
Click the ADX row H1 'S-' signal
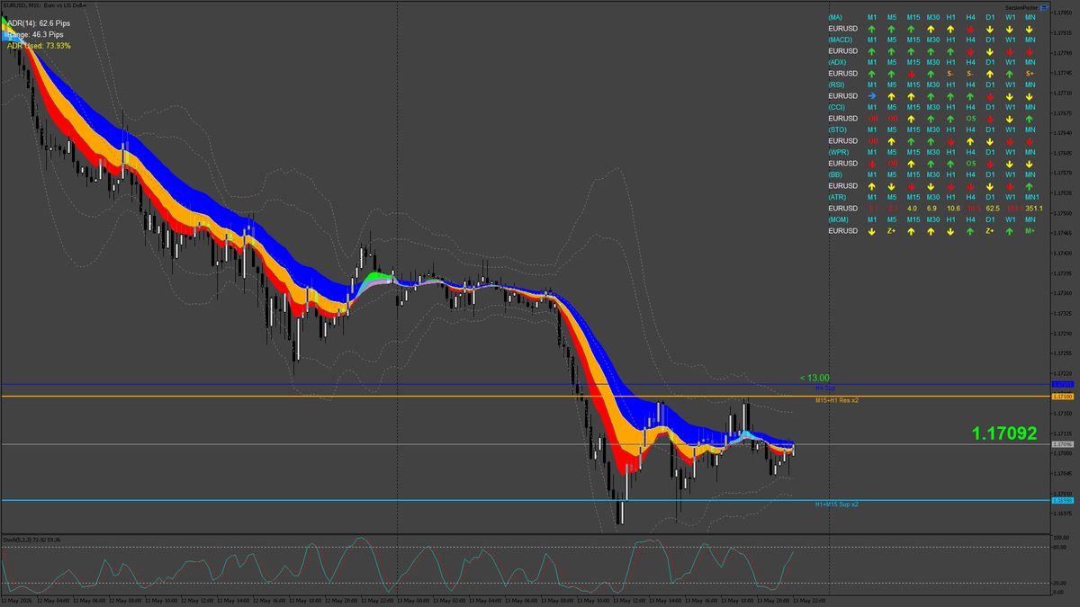950,73
